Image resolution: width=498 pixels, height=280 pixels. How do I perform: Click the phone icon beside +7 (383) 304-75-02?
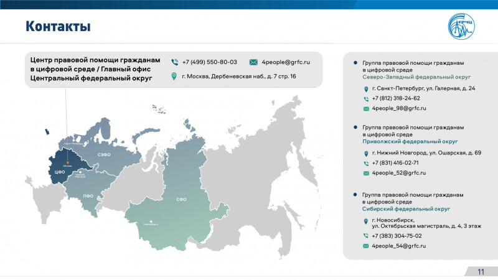tap(366, 236)
